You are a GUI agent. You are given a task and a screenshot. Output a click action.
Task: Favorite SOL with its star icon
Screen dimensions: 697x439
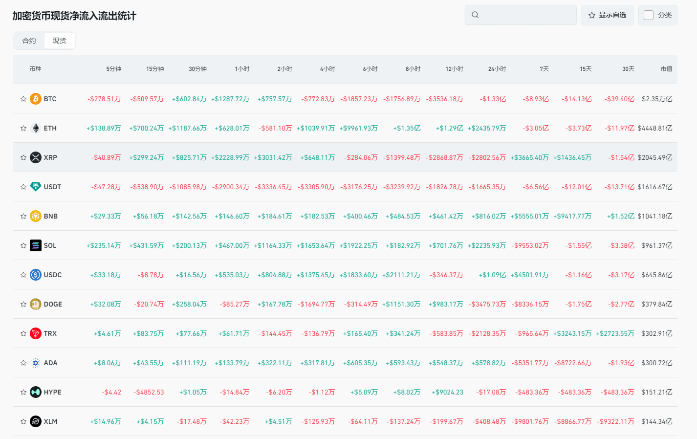(23, 245)
